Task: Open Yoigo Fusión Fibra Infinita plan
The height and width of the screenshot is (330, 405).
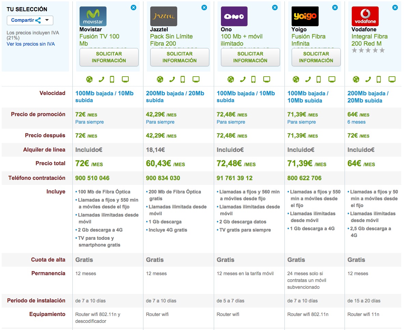Action: pos(308,40)
